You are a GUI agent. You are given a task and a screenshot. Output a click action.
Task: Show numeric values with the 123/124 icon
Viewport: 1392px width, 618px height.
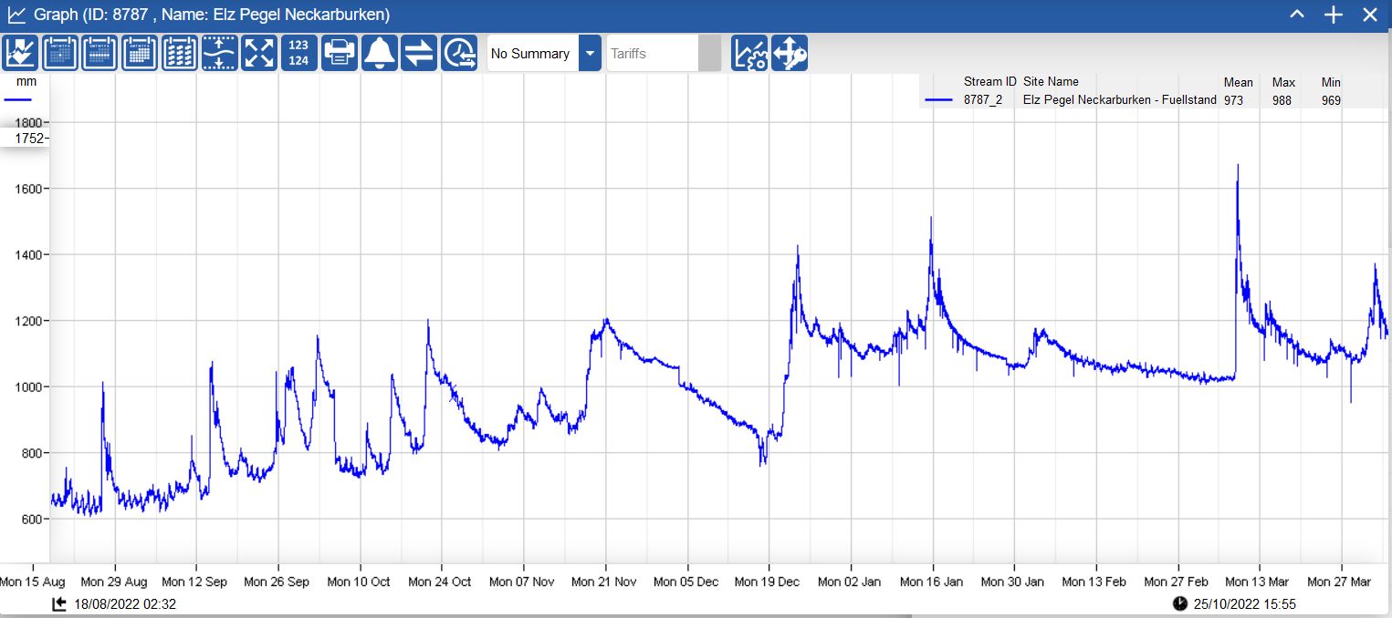pos(298,52)
